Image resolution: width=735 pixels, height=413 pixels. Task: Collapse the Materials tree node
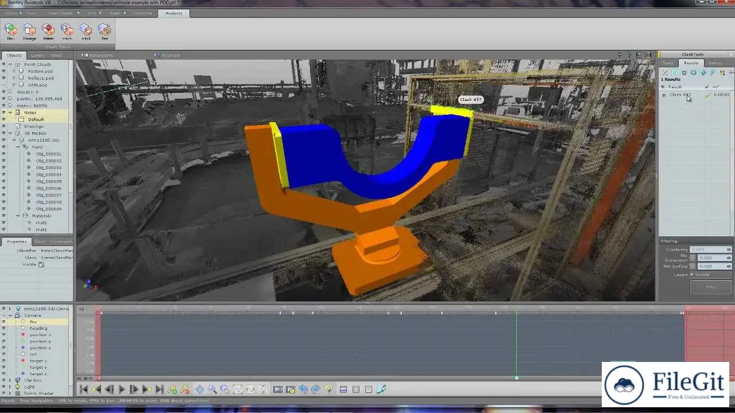[x=18, y=216]
